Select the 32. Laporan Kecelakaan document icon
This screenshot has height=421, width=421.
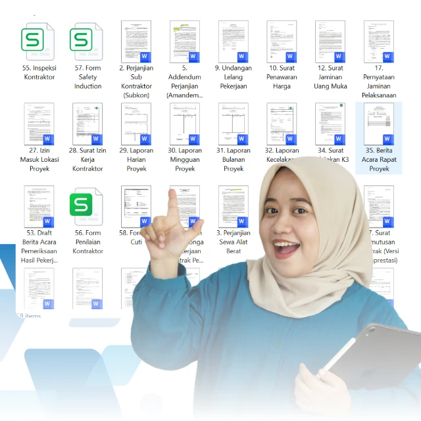coord(282,124)
